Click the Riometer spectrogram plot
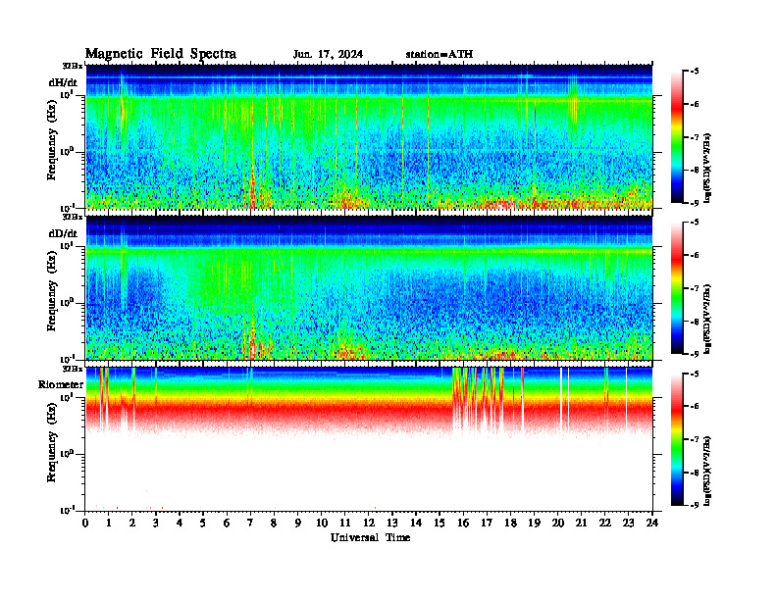This screenshot has height=600, width=777. coord(369,439)
